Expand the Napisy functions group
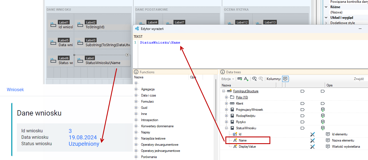The height and width of the screenshot is (160, 368). [x=136, y=132]
